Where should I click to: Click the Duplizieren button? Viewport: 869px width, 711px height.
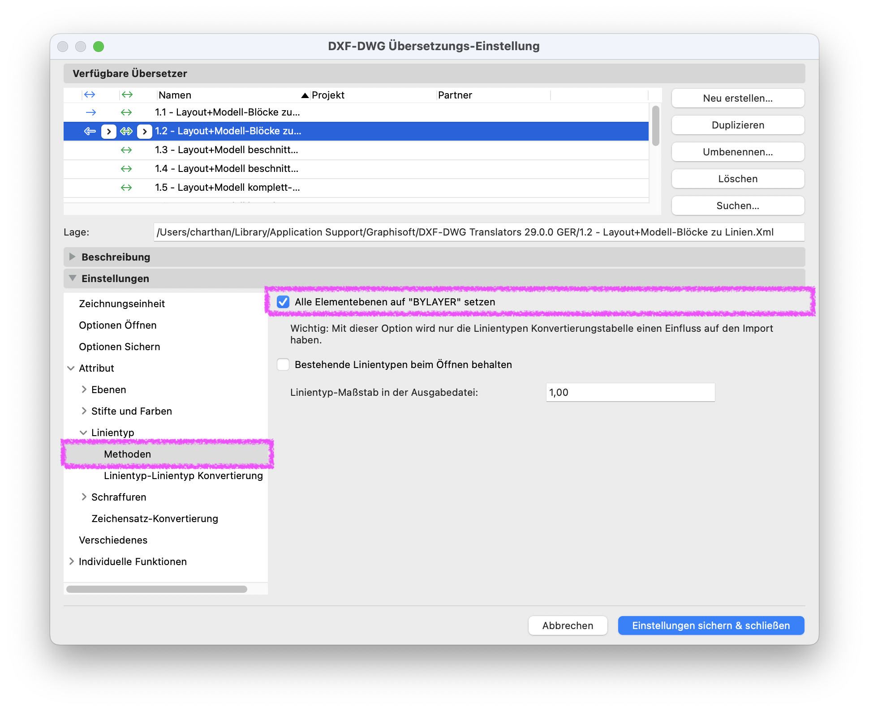click(738, 125)
